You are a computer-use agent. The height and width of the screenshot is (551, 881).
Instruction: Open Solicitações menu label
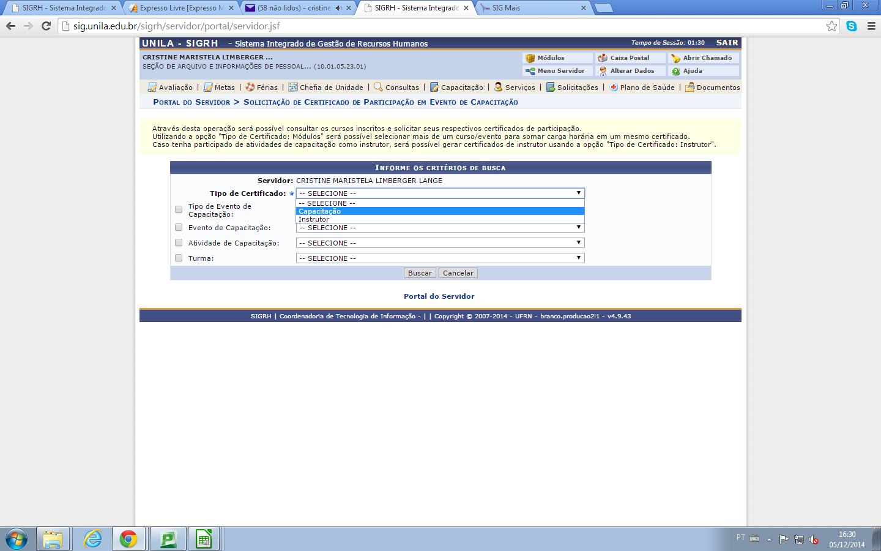pos(578,88)
